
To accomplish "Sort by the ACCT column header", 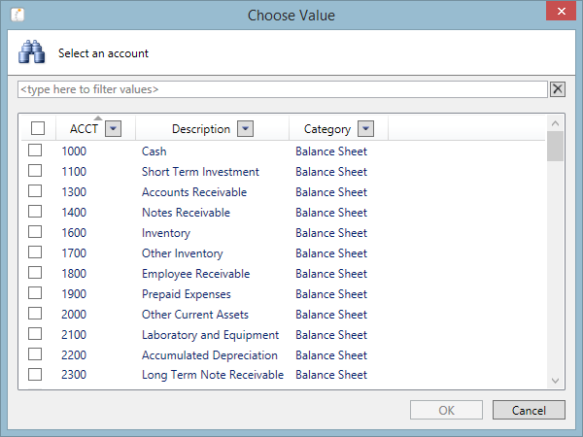I will 84,129.
